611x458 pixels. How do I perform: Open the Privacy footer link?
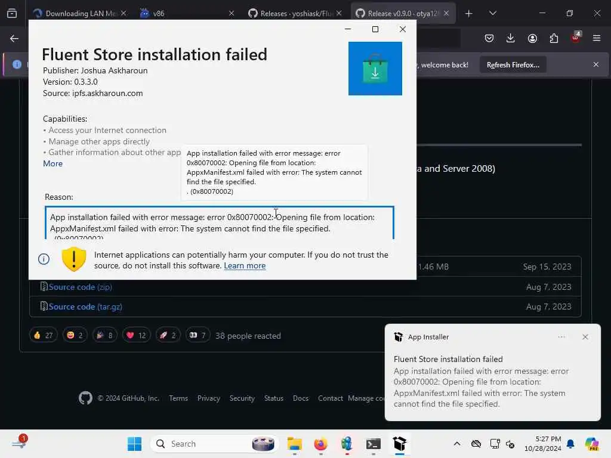tap(209, 398)
